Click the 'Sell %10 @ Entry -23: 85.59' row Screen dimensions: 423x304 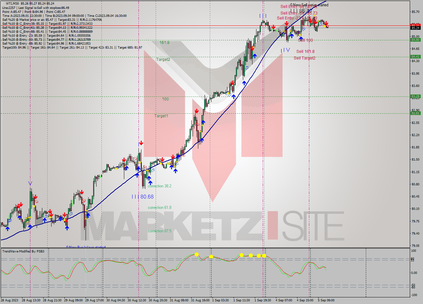(46, 35)
